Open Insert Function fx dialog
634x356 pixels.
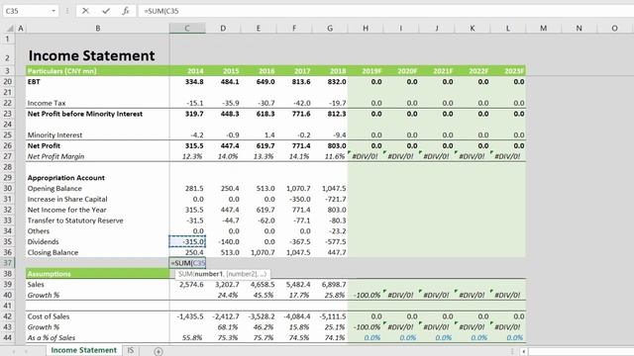(126, 11)
